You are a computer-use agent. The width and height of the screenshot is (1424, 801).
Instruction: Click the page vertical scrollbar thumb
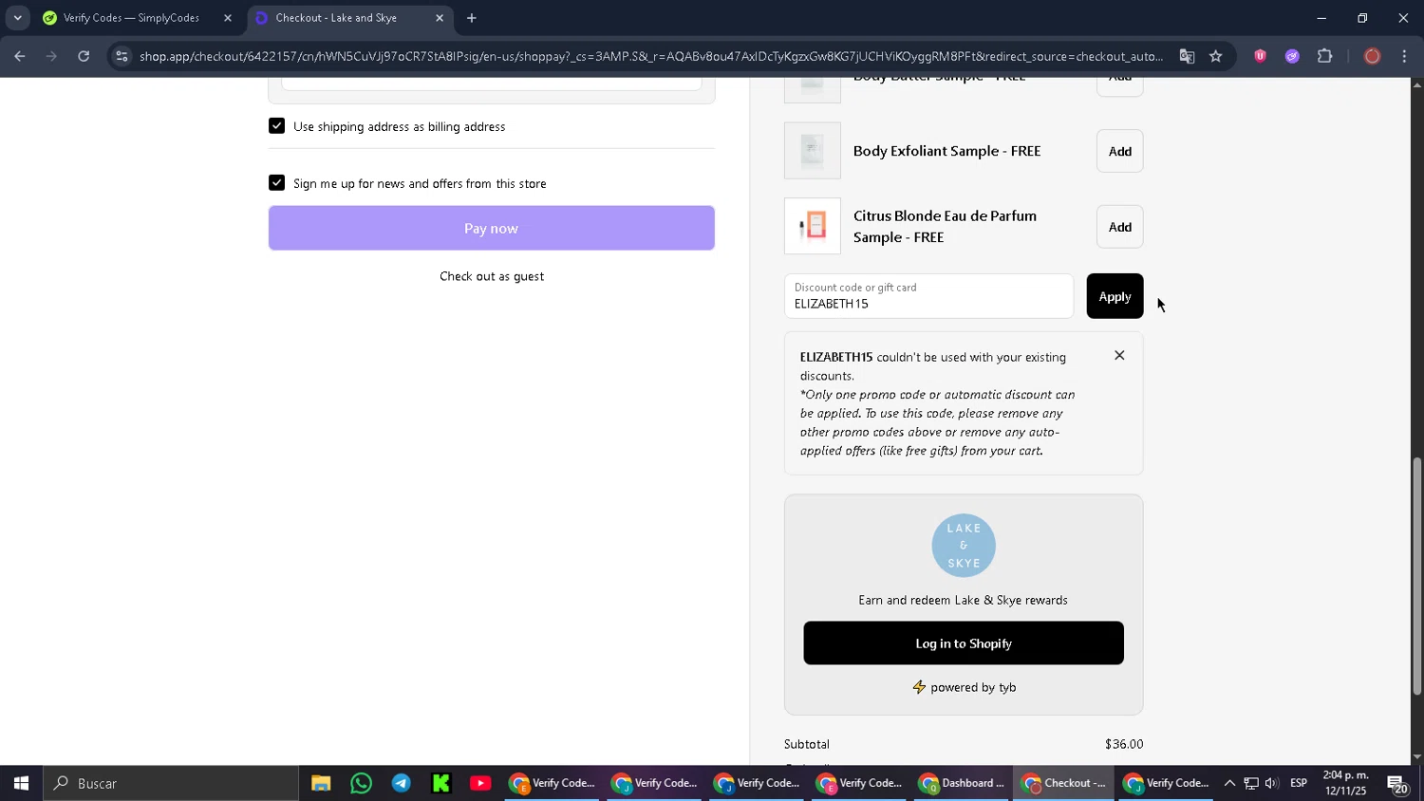1417,577
